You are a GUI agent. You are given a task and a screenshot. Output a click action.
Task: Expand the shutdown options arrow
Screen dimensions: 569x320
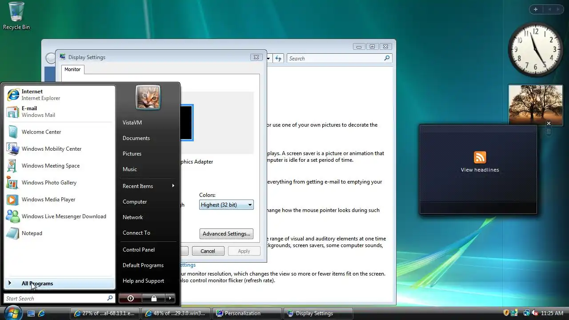(x=170, y=298)
